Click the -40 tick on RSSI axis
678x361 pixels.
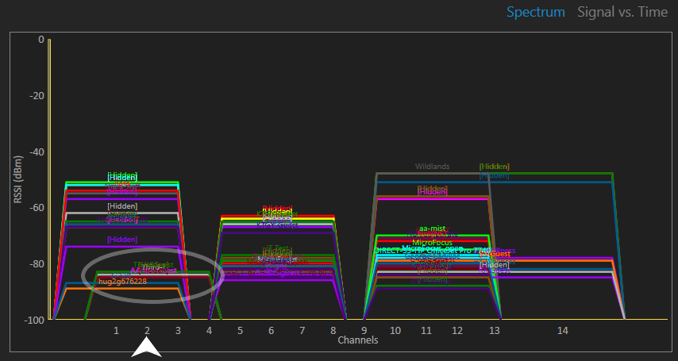click(x=37, y=152)
